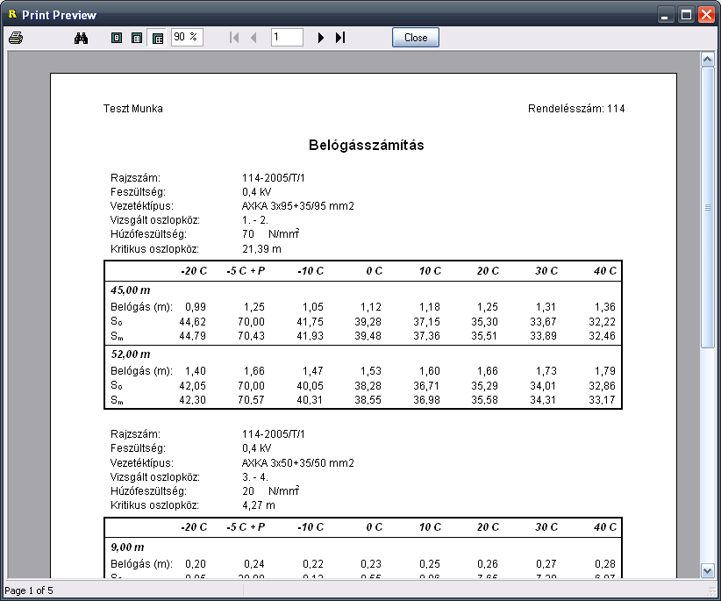Click the '3. - 4.' span value
This screenshot has height=601, width=721.
coord(255,477)
